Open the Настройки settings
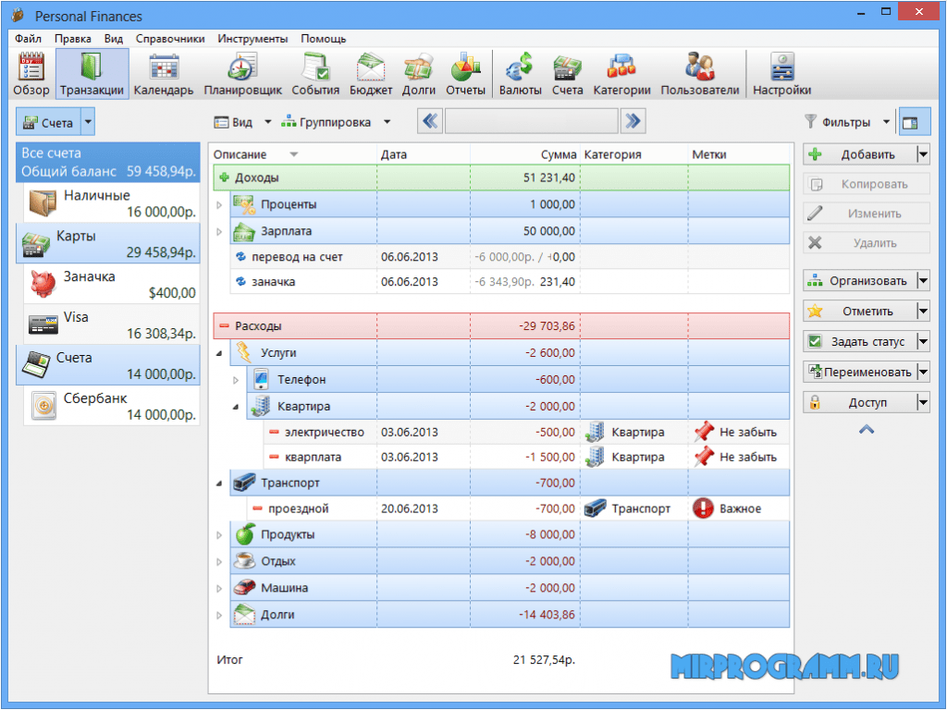Viewport: 947px width, 710px height. pos(781,74)
